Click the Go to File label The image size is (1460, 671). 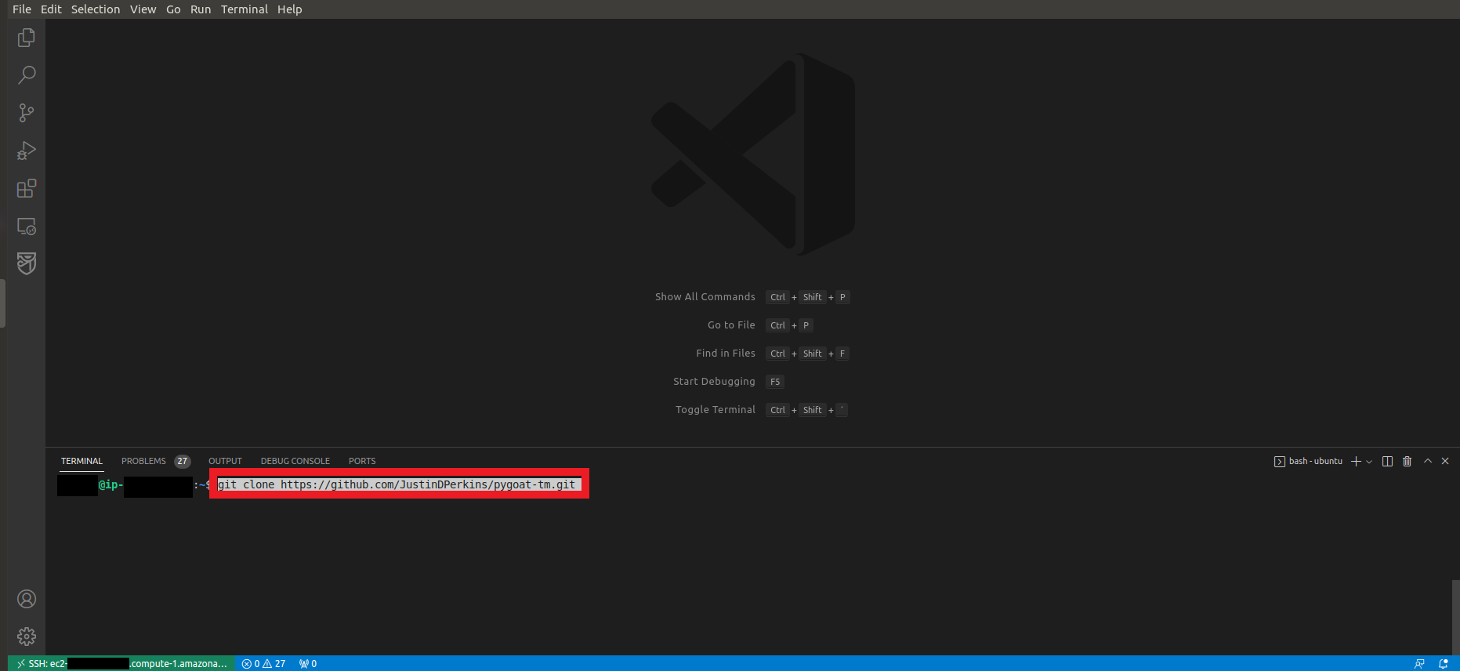pyautogui.click(x=731, y=325)
